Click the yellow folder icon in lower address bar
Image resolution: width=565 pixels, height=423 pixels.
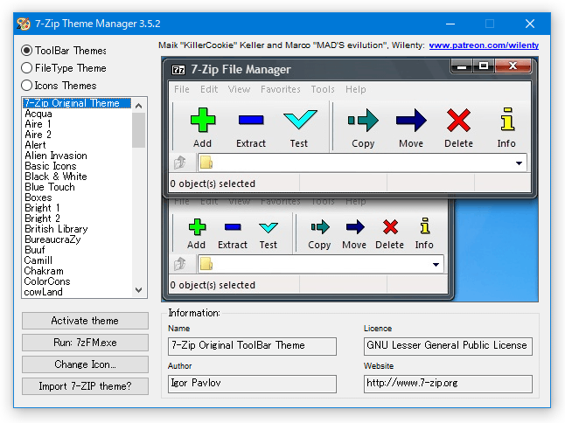tap(206, 264)
